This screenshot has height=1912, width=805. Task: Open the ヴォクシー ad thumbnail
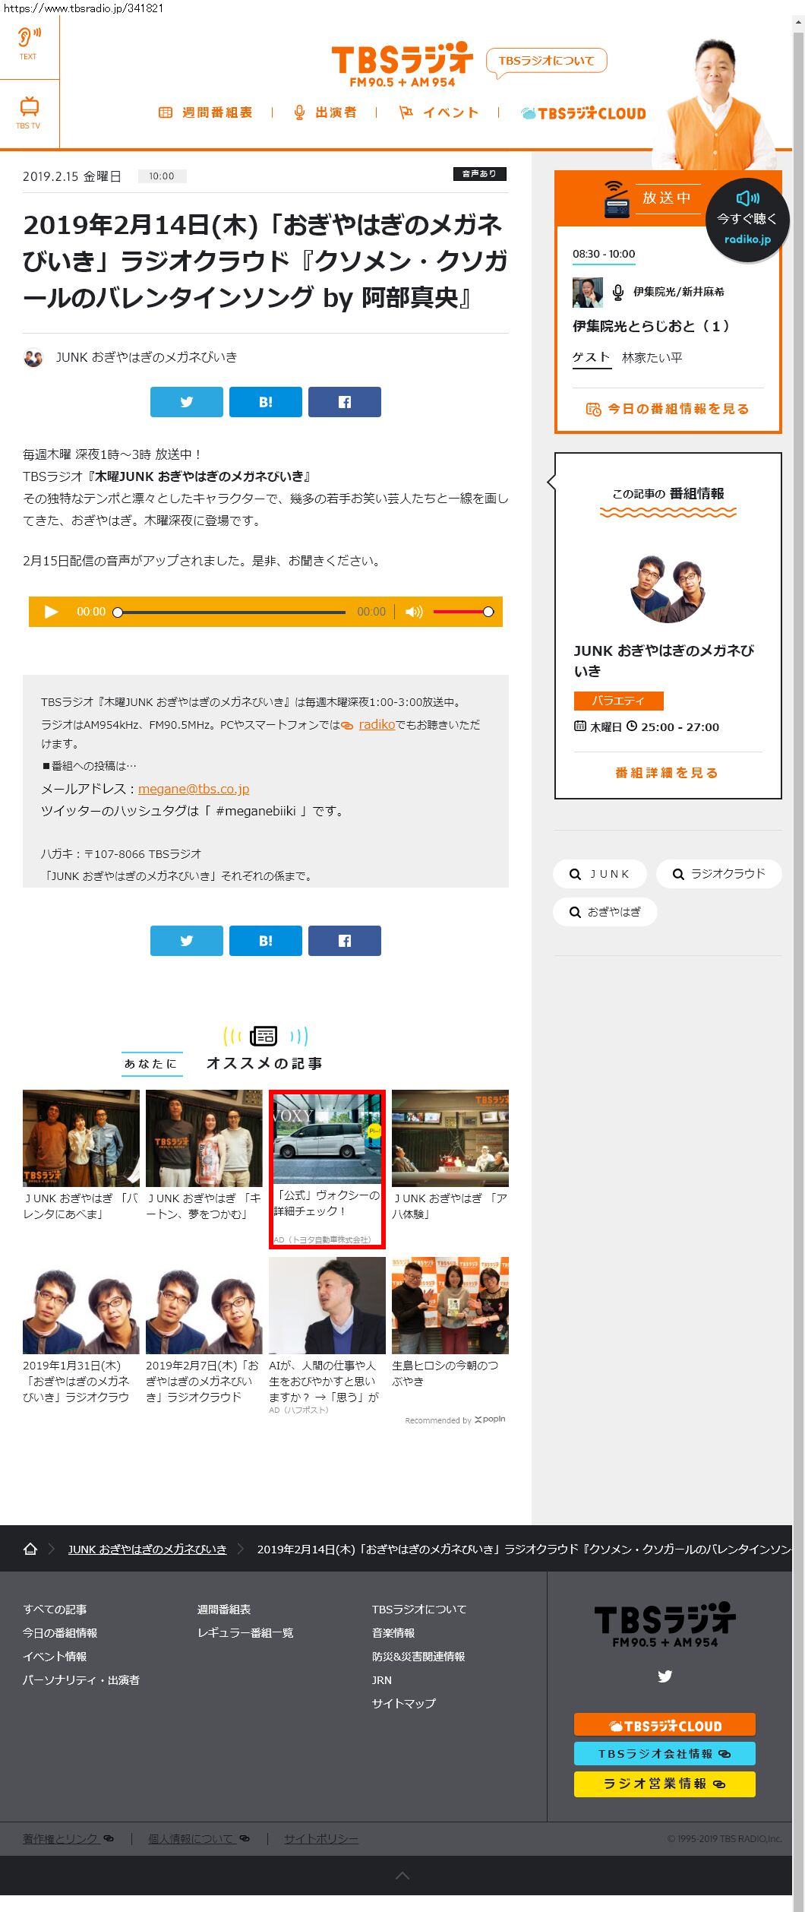pos(327,1138)
